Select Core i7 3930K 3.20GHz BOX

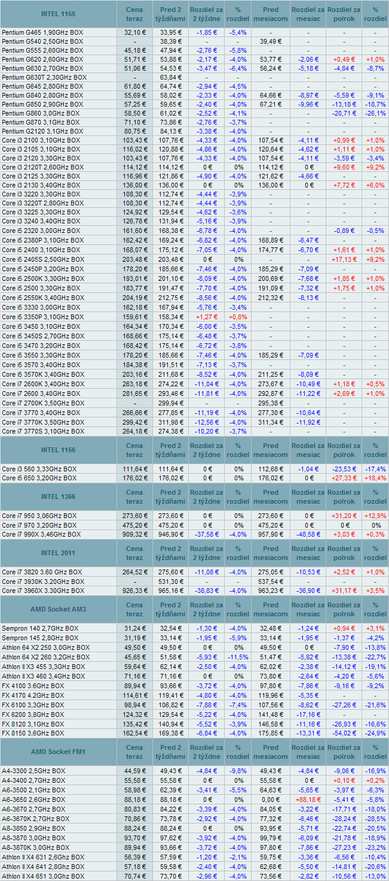click(42, 582)
